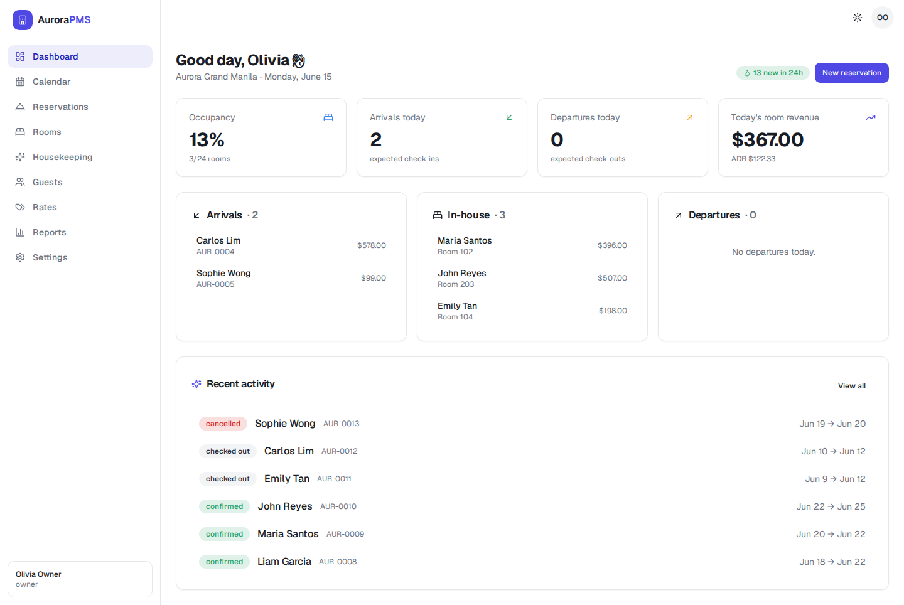Open Sophie Wong arrival AUR-0005
The width and height of the screenshot is (904, 605).
coord(291,278)
